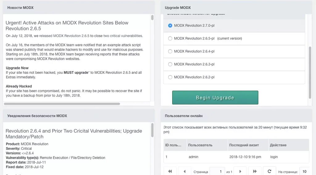Click vertical scrollbar in Новости MODX panel
The width and height of the screenshot is (316, 175).
tap(152, 18)
